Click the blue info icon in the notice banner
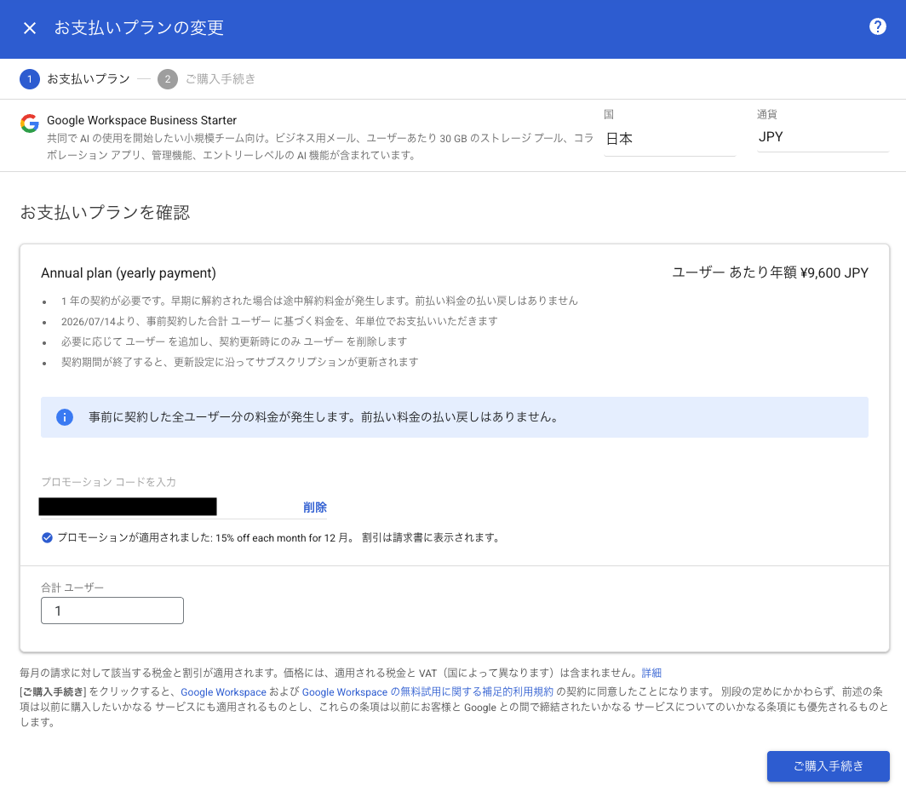 pyautogui.click(x=65, y=417)
